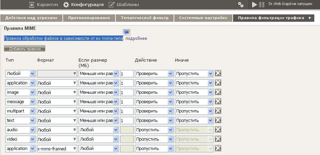Click the pause button for Dr.Web Icapd

point(262,4)
